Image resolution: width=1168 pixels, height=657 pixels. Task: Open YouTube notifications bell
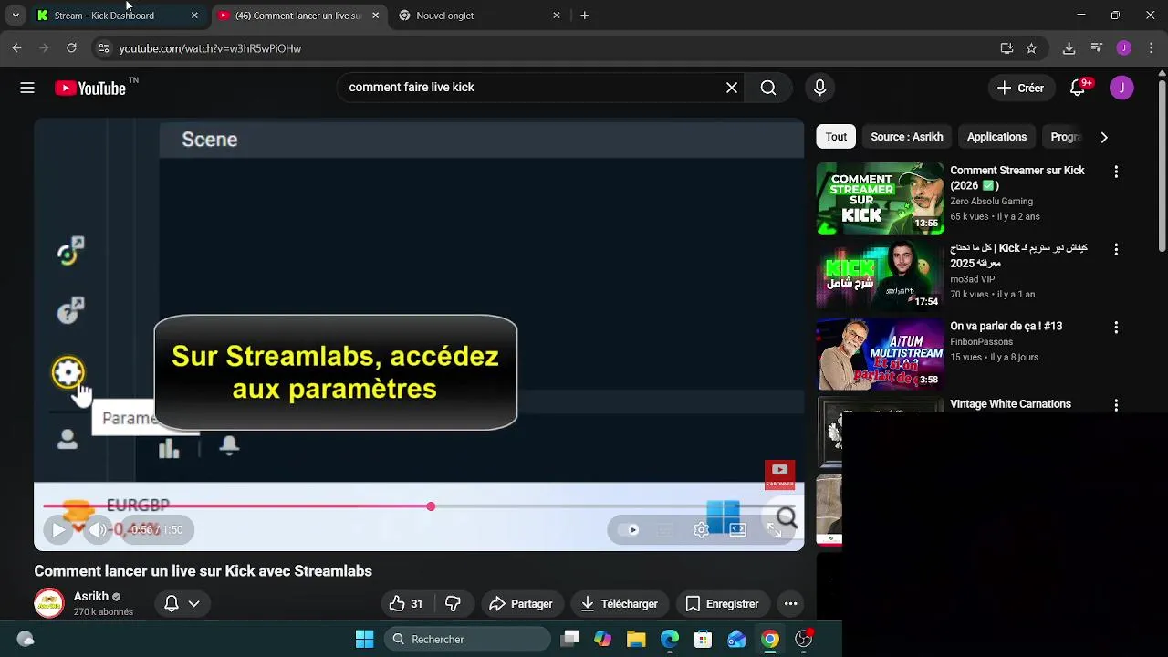(1078, 88)
